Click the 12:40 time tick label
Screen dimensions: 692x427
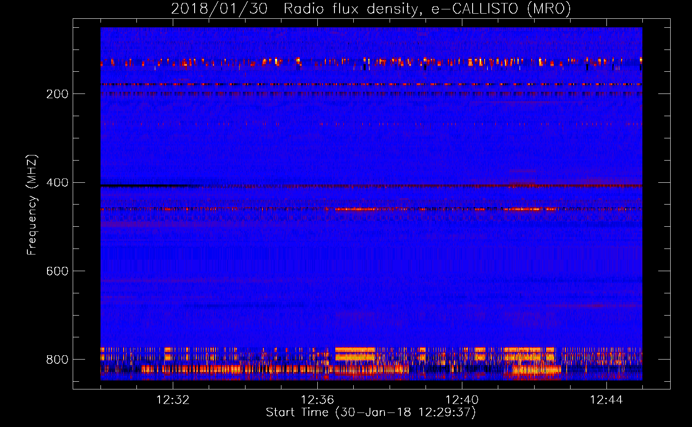[x=462, y=400]
